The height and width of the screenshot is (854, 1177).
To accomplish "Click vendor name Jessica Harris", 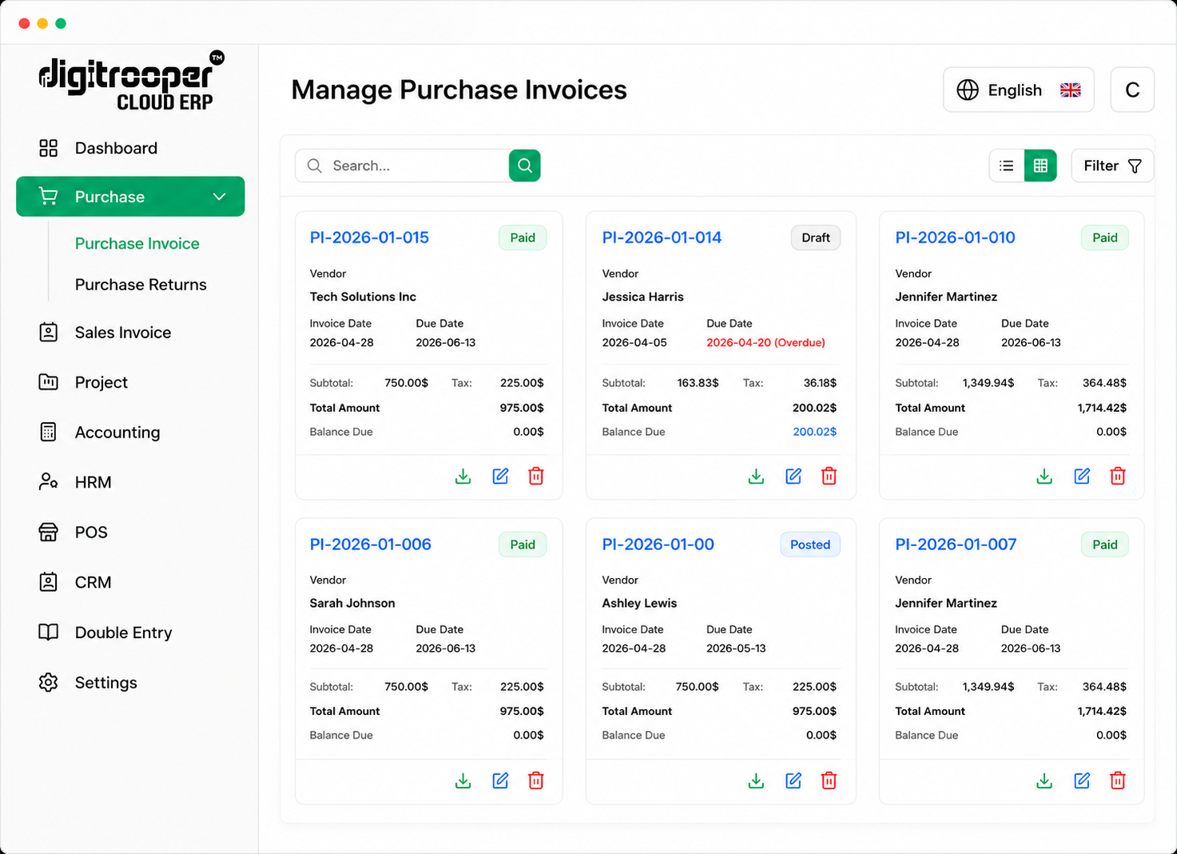I will point(642,297).
